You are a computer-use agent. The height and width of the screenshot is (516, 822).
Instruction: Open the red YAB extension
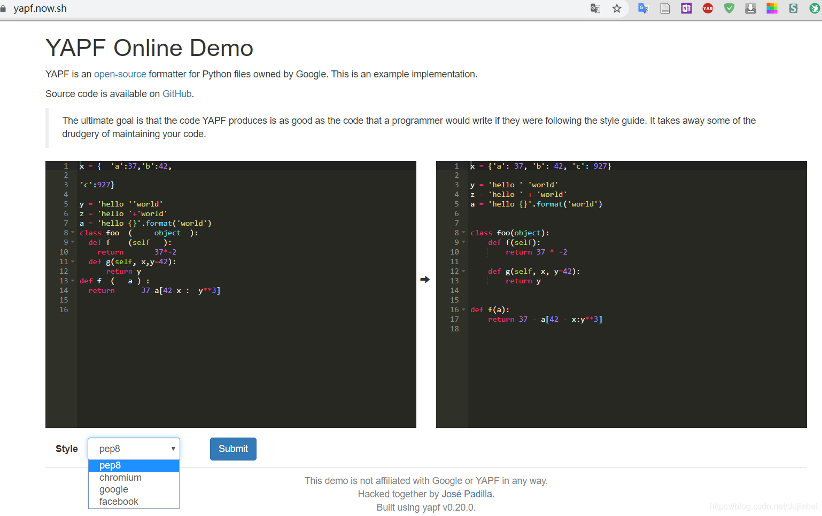(708, 8)
